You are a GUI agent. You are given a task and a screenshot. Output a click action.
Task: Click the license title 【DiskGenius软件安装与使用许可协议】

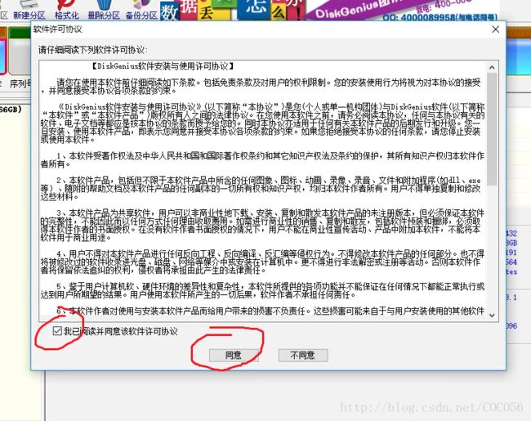163,66
